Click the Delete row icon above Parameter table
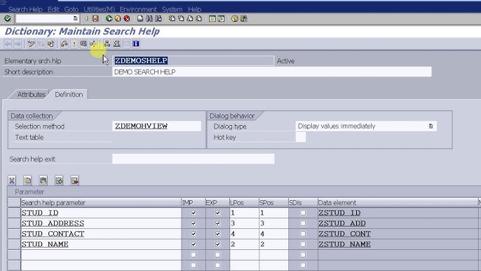Image resolution: width=481 pixels, height=271 pixels. (74, 180)
